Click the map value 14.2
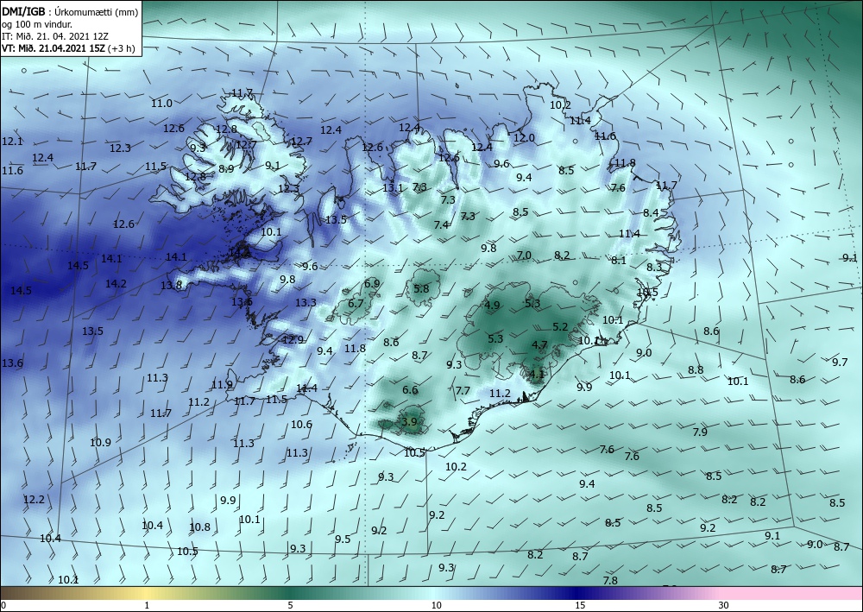Viewport: 863px width, 612px height. 117,283
